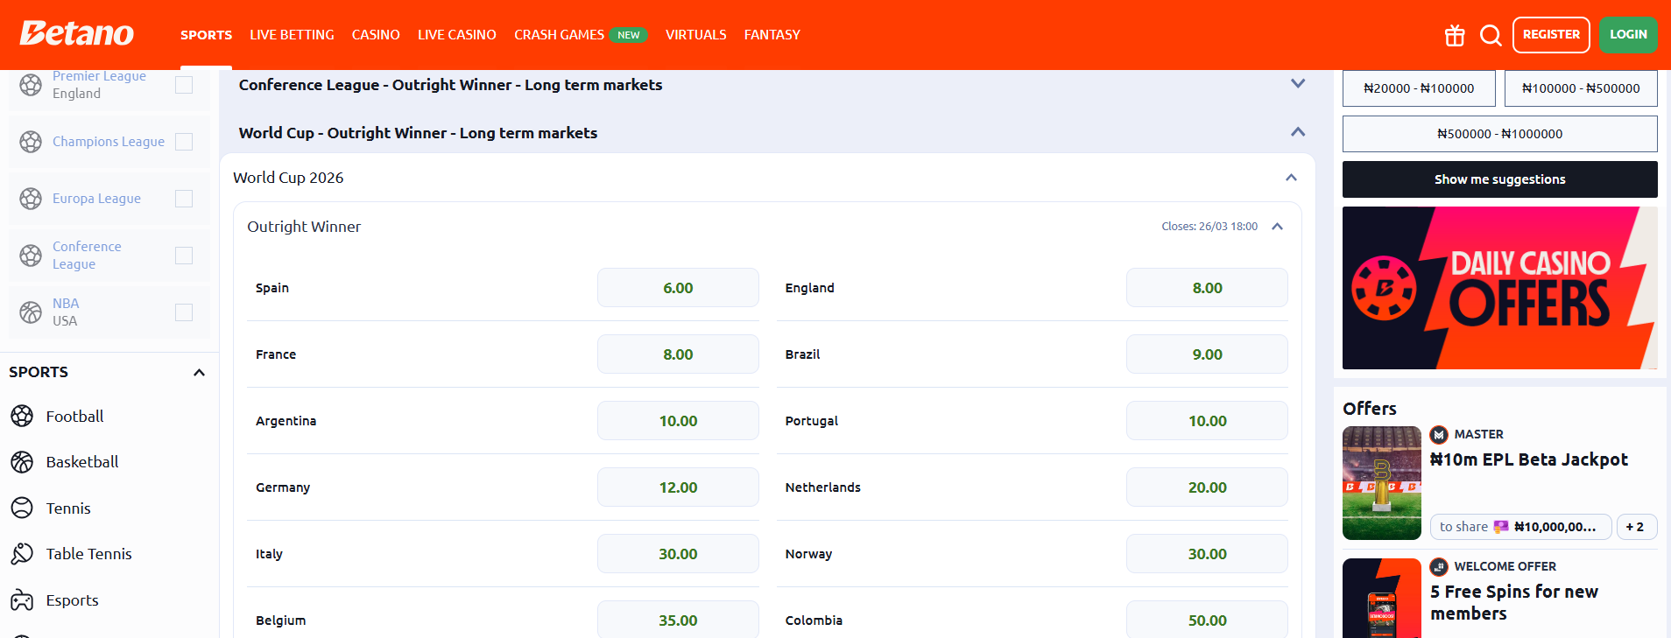Viewport: 1671px width, 638px height.
Task: Click the Tennis sport icon
Action: (22, 508)
